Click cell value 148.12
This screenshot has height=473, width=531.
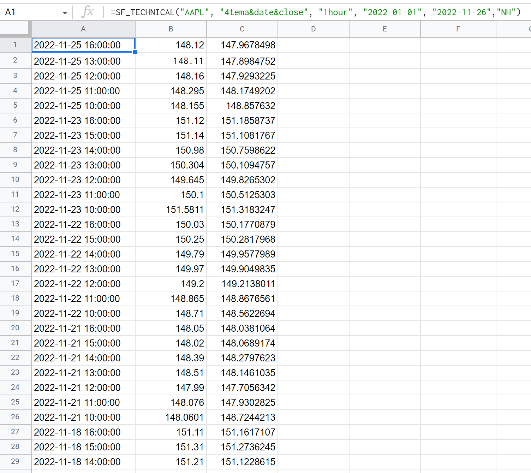171,45
